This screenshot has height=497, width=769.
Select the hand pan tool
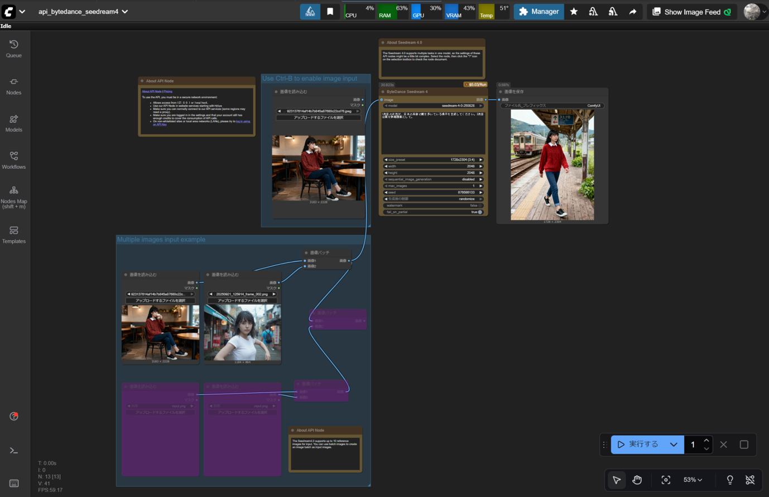637,480
